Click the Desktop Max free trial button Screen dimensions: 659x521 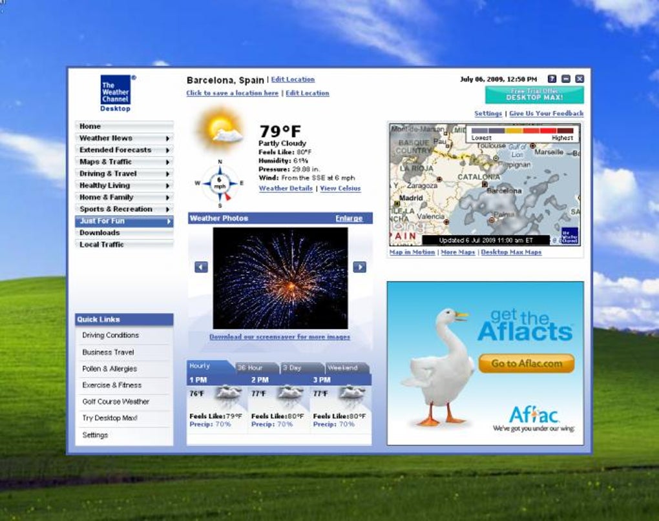pos(534,95)
